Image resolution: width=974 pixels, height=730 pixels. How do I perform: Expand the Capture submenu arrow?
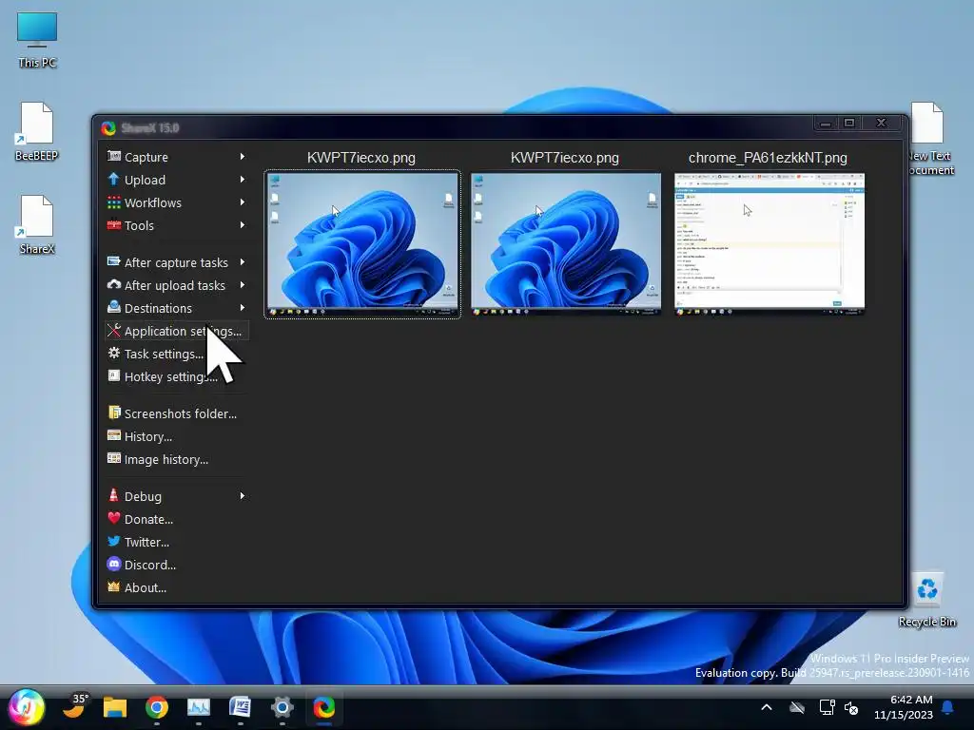[x=243, y=157]
